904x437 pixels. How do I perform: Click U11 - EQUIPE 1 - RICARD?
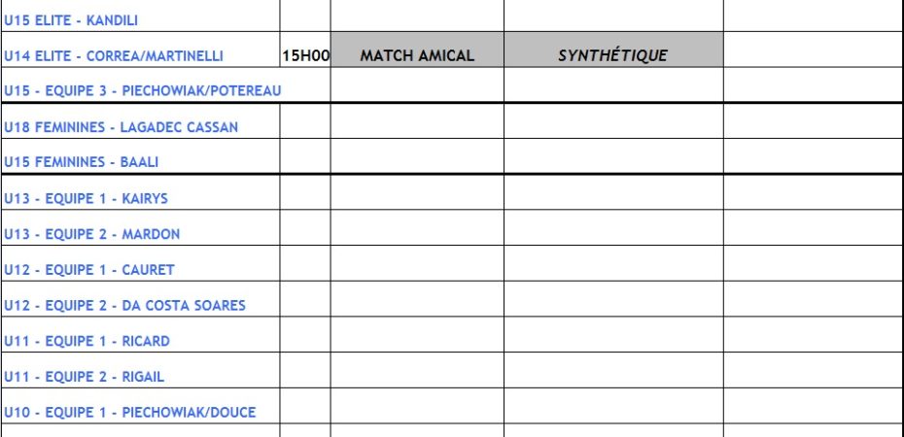[87, 341]
